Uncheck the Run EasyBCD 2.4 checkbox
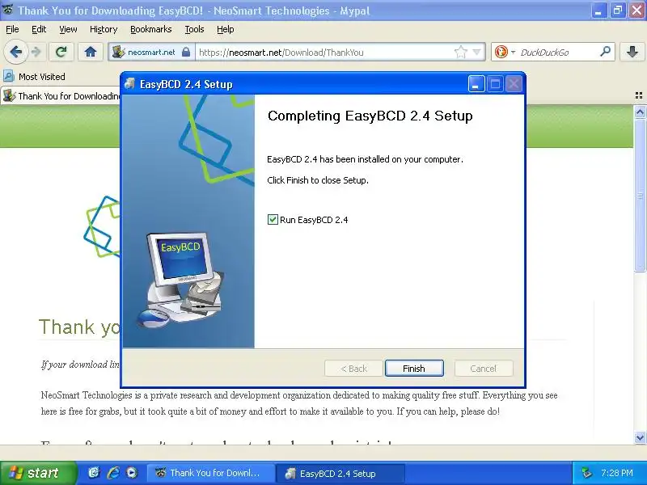Image resolution: width=647 pixels, height=485 pixels. point(273,219)
